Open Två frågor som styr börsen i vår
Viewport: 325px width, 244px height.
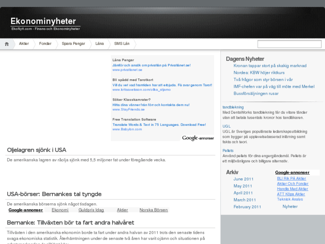click(263, 80)
